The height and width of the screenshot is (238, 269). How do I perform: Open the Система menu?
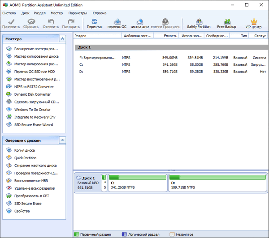pyautogui.click(x=9, y=13)
